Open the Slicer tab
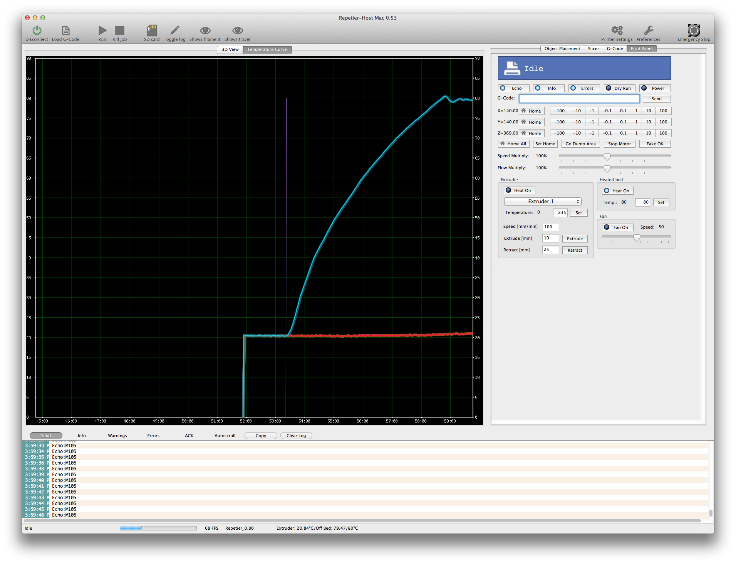Screen dimensions: 736x564 click(593, 49)
